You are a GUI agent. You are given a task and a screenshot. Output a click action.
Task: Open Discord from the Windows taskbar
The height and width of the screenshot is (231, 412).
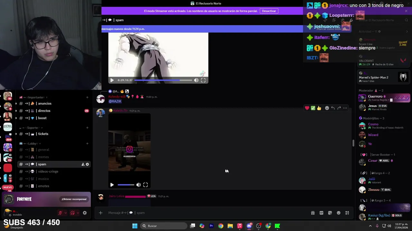coord(249,226)
